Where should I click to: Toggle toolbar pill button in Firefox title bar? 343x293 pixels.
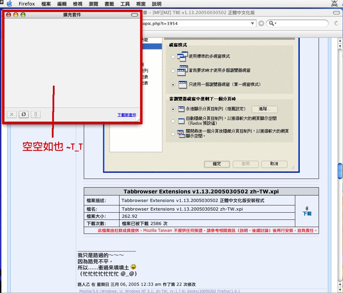(x=336, y=13)
